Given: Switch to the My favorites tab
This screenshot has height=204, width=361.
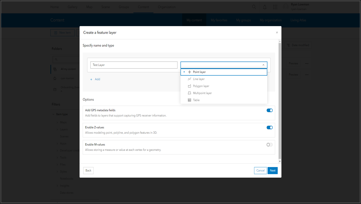Looking at the screenshot, I should coord(219,20).
